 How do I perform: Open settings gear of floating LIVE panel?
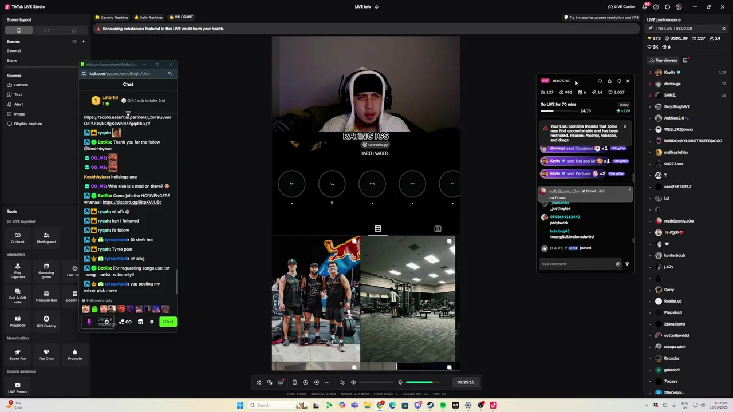(619, 81)
